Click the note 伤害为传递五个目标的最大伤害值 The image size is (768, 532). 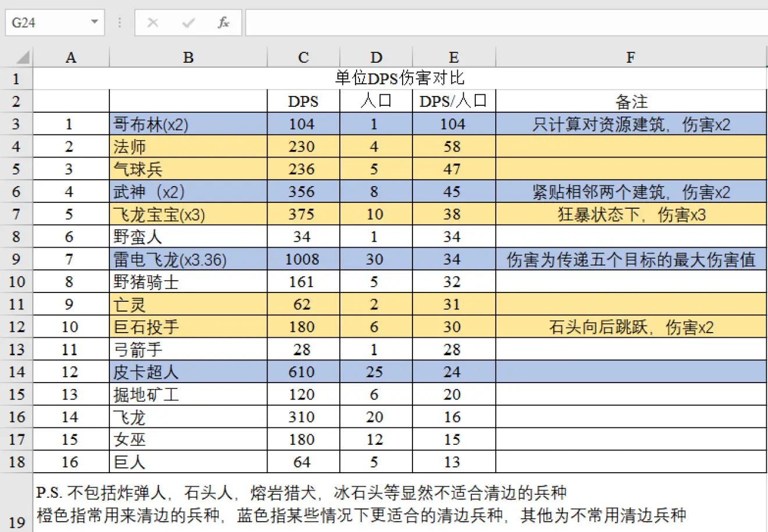[631, 259]
